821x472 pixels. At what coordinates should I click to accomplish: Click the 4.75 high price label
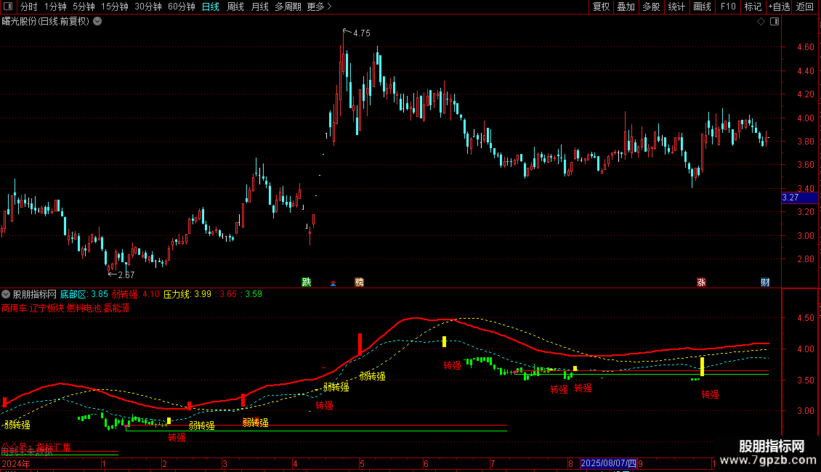[362, 33]
